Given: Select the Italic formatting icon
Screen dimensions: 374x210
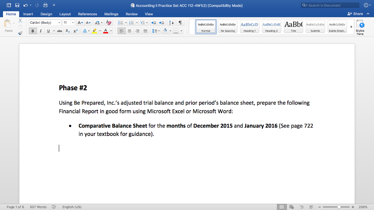Looking at the screenshot, I should coord(40,31).
